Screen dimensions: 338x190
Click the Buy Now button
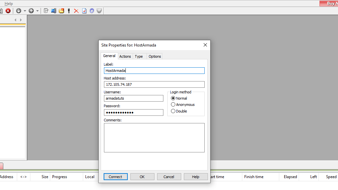click(x=329, y=3)
